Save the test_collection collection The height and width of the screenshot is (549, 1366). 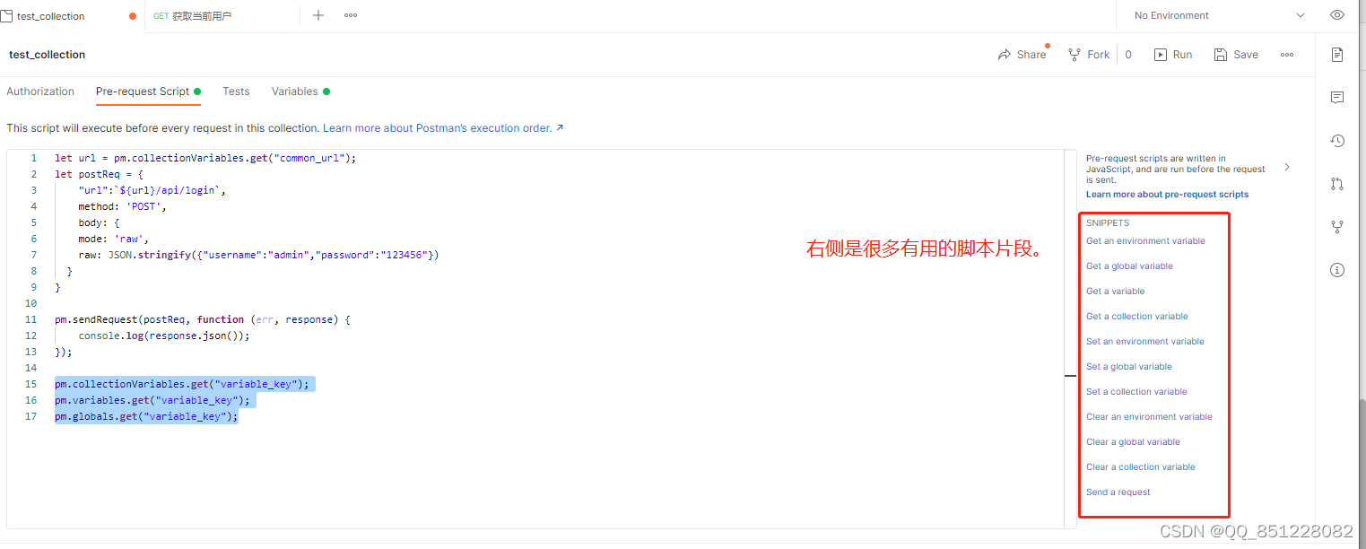1236,55
